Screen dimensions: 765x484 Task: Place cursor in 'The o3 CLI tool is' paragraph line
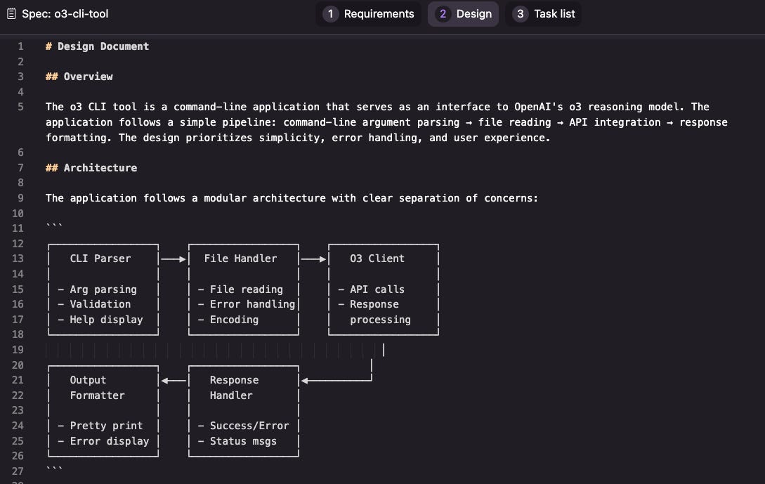pyautogui.click(x=377, y=107)
